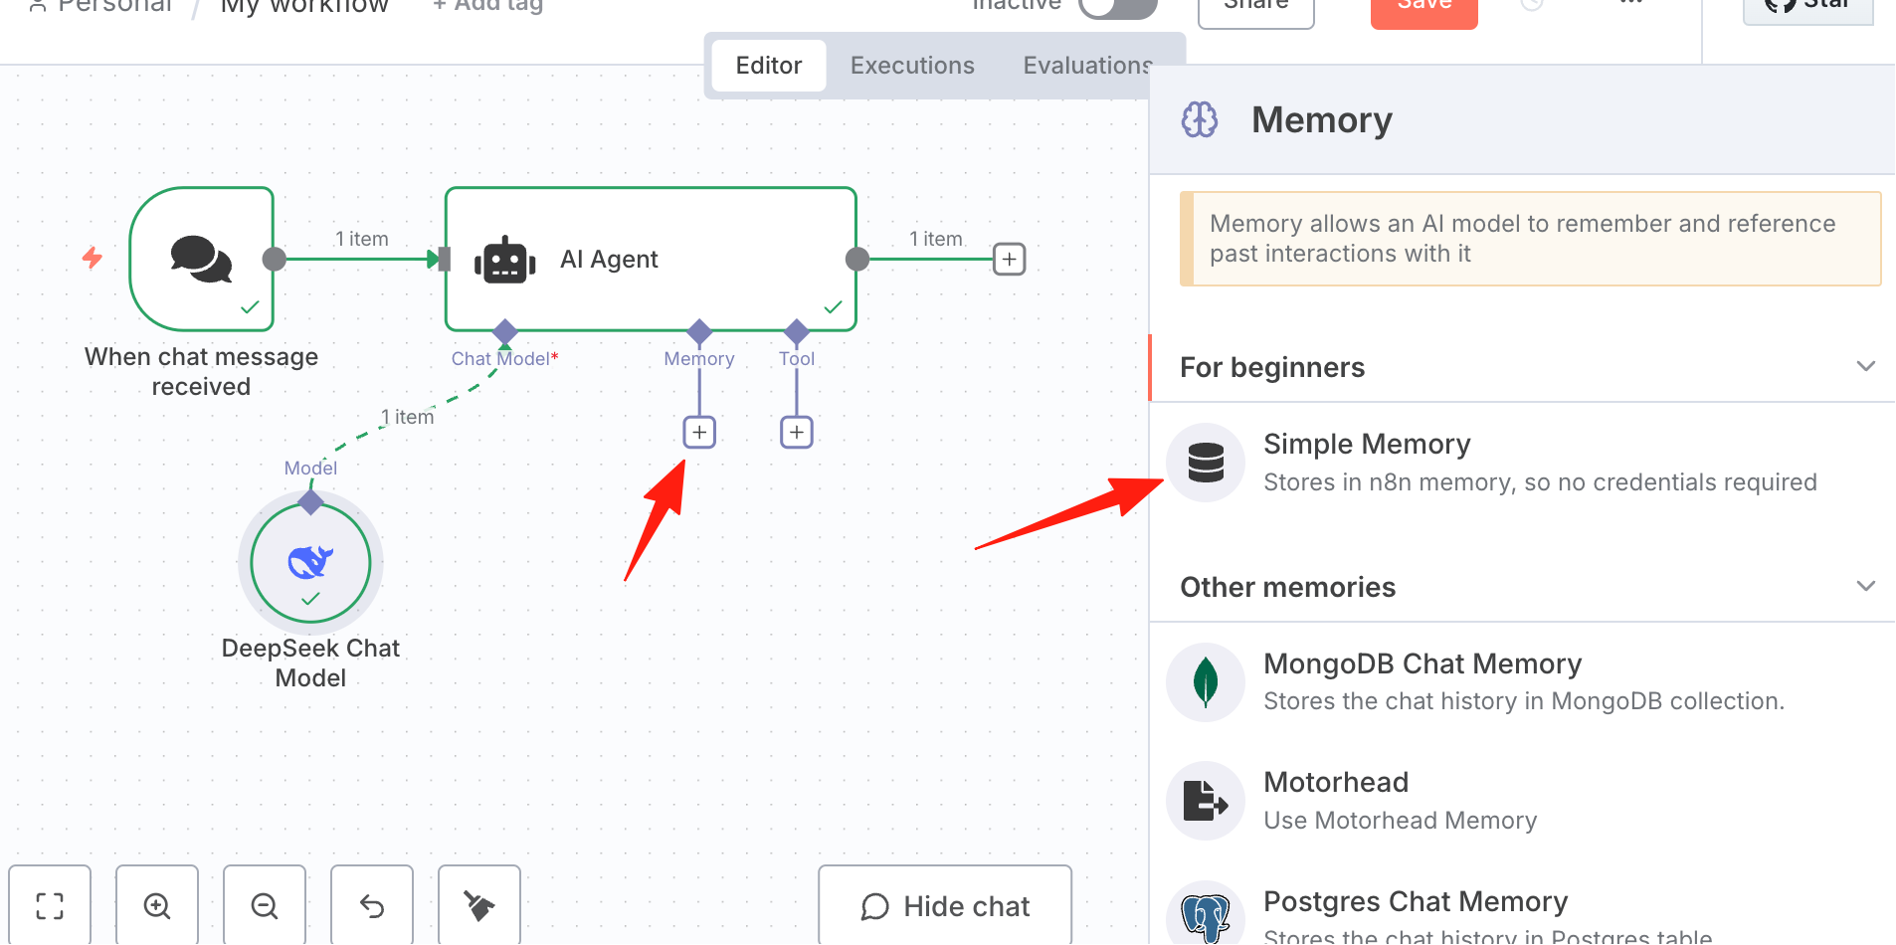
Task: Click the AI Agent output connector dot
Action: click(x=856, y=260)
